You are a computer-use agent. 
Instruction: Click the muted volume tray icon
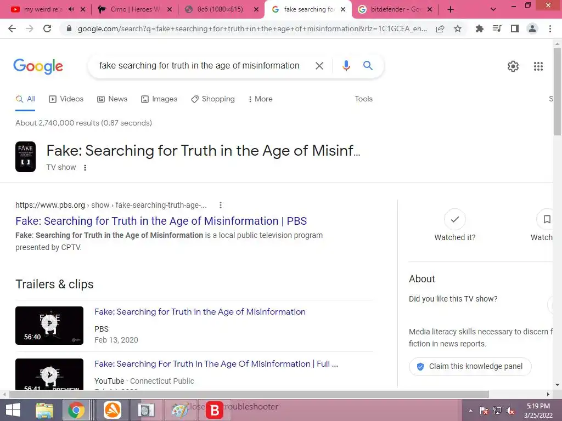click(510, 411)
